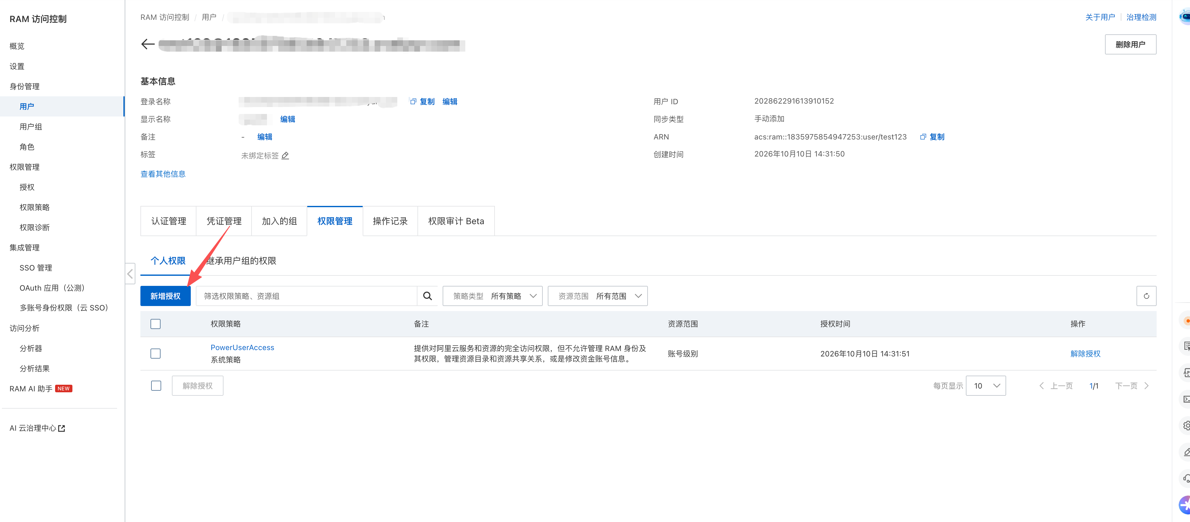Open the 关于用户 link at top right
1190x522 pixels.
click(1100, 17)
